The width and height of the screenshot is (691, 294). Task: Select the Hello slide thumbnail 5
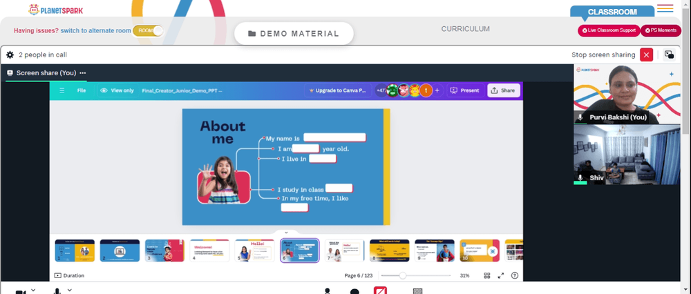click(x=255, y=251)
